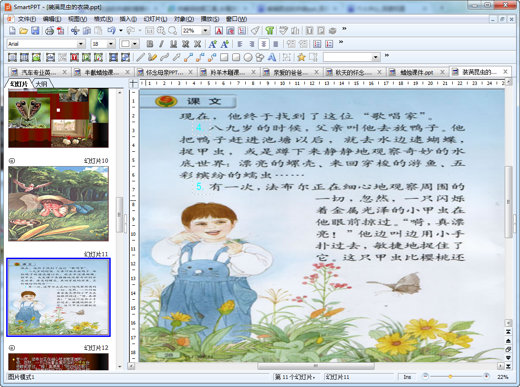
Task: Show more object toolbar buttons chevron
Action: click(x=387, y=55)
